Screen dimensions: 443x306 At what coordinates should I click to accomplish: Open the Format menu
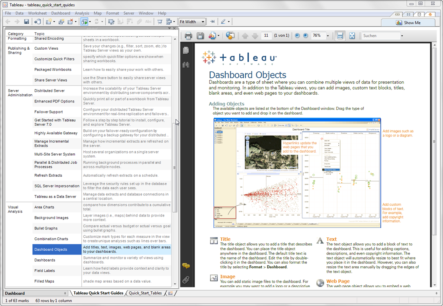pos(112,13)
